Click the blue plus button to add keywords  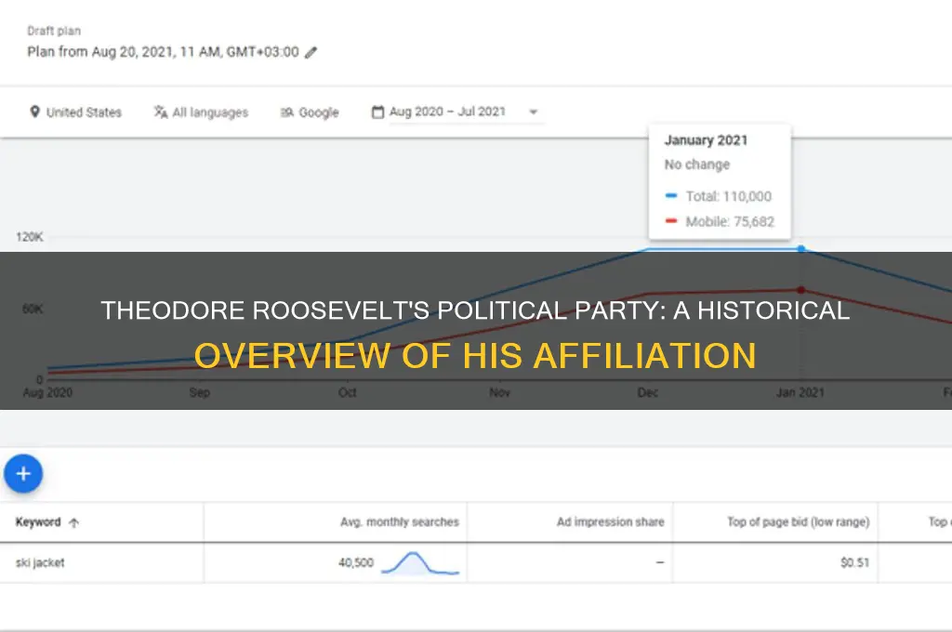click(23, 473)
